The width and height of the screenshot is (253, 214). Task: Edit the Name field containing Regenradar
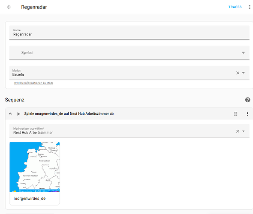click(x=129, y=33)
